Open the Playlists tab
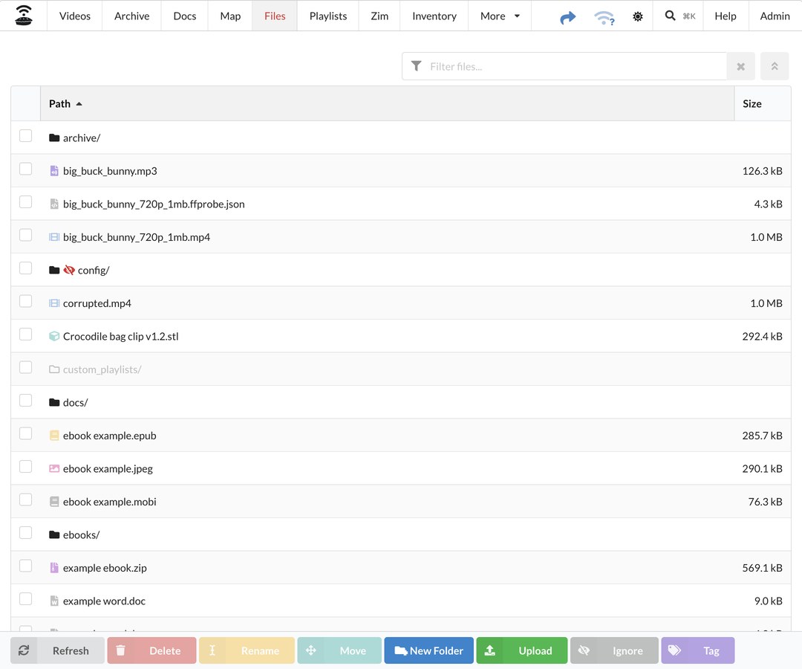The image size is (802, 669). tap(328, 16)
